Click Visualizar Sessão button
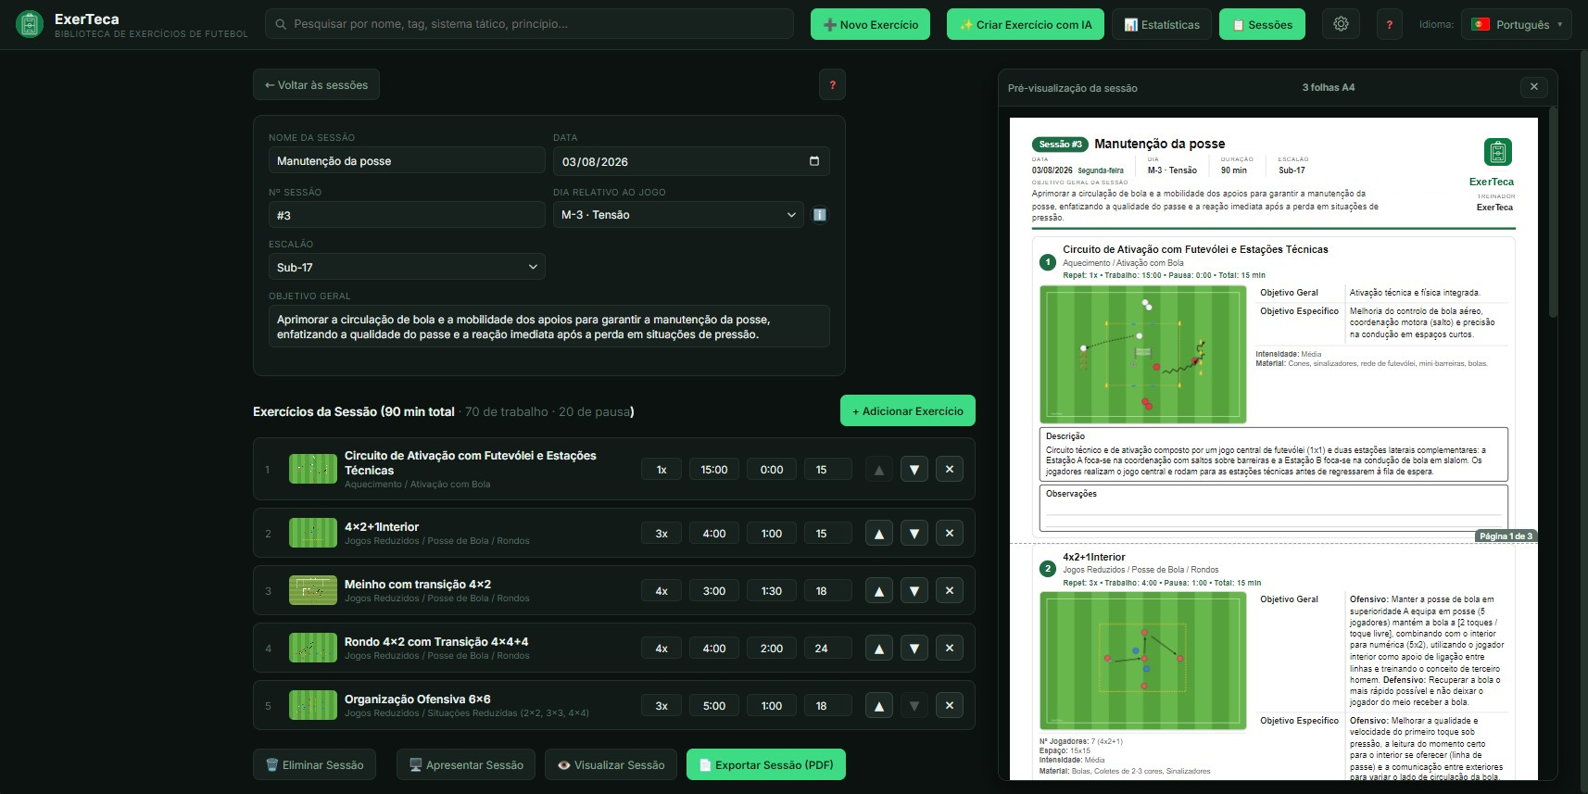Image resolution: width=1588 pixels, height=794 pixels. click(x=611, y=764)
